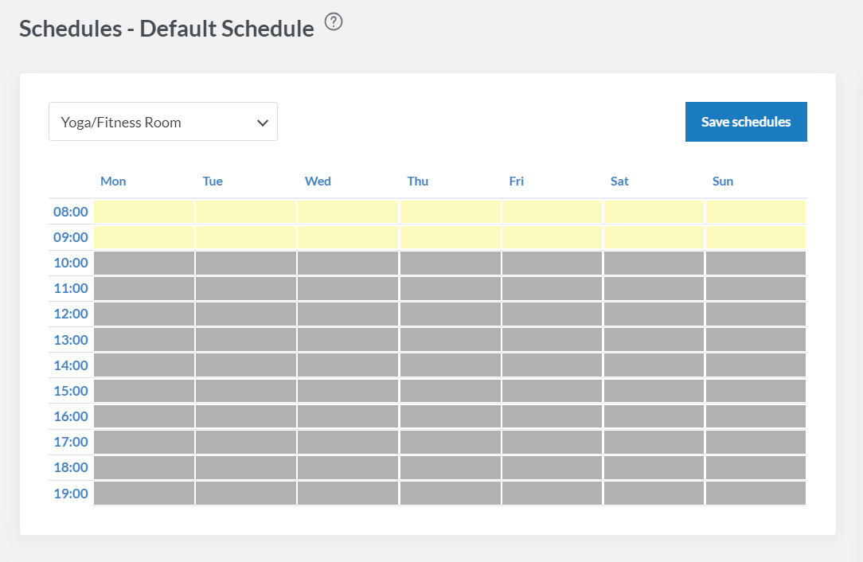Screen dimensions: 863x562
Task: Click the Wed column header
Action: click(318, 181)
